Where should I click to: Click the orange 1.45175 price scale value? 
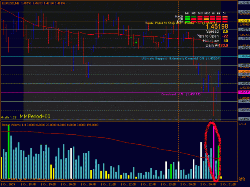pos(244,77)
